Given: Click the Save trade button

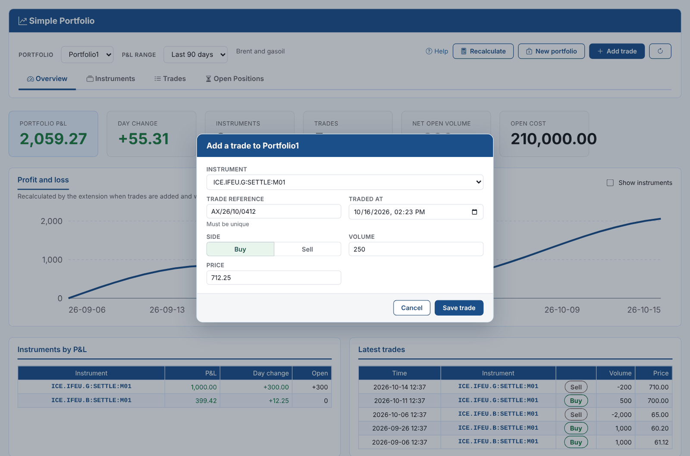Looking at the screenshot, I should pyautogui.click(x=459, y=308).
